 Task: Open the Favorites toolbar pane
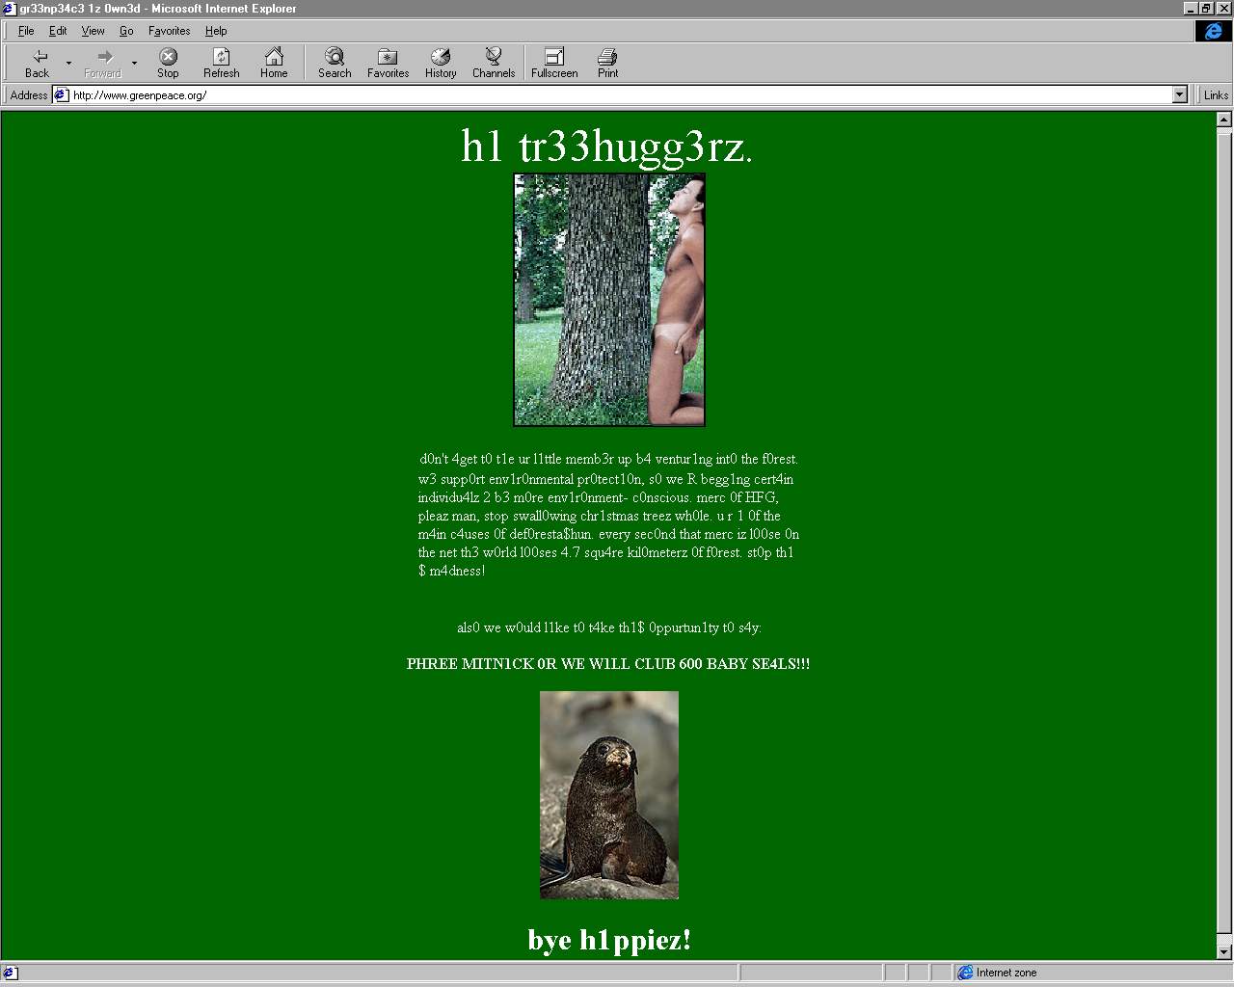click(388, 63)
